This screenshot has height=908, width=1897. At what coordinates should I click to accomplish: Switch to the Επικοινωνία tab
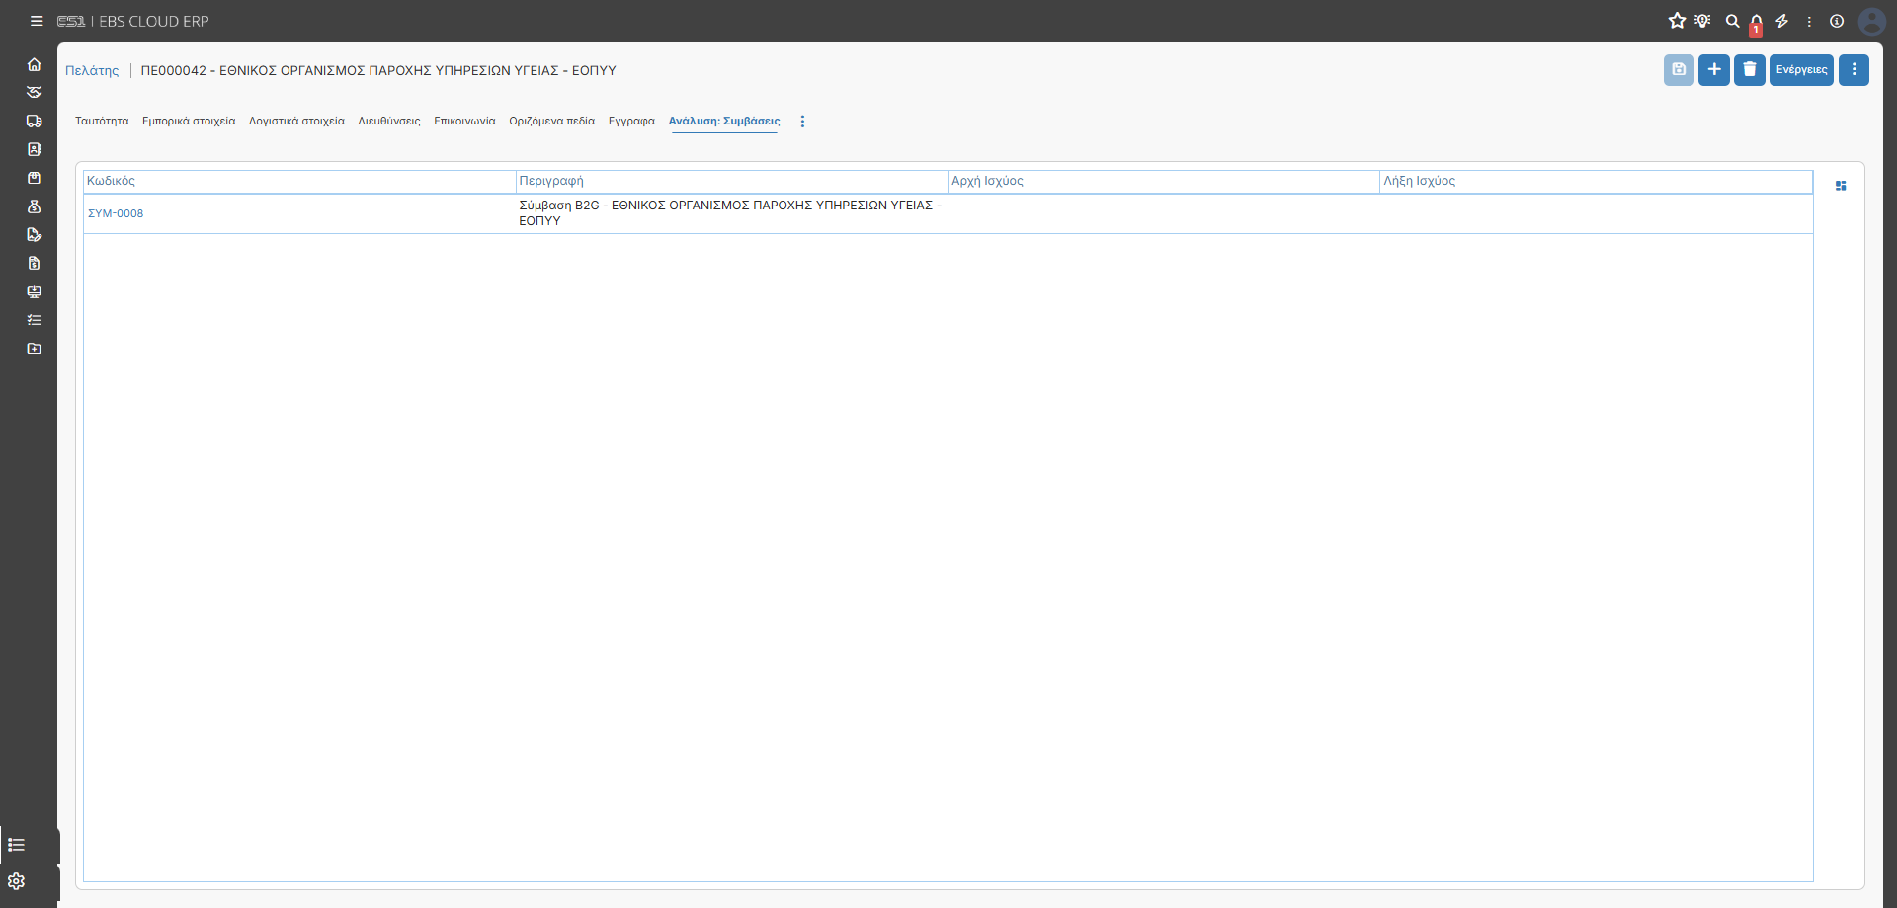[x=464, y=122]
